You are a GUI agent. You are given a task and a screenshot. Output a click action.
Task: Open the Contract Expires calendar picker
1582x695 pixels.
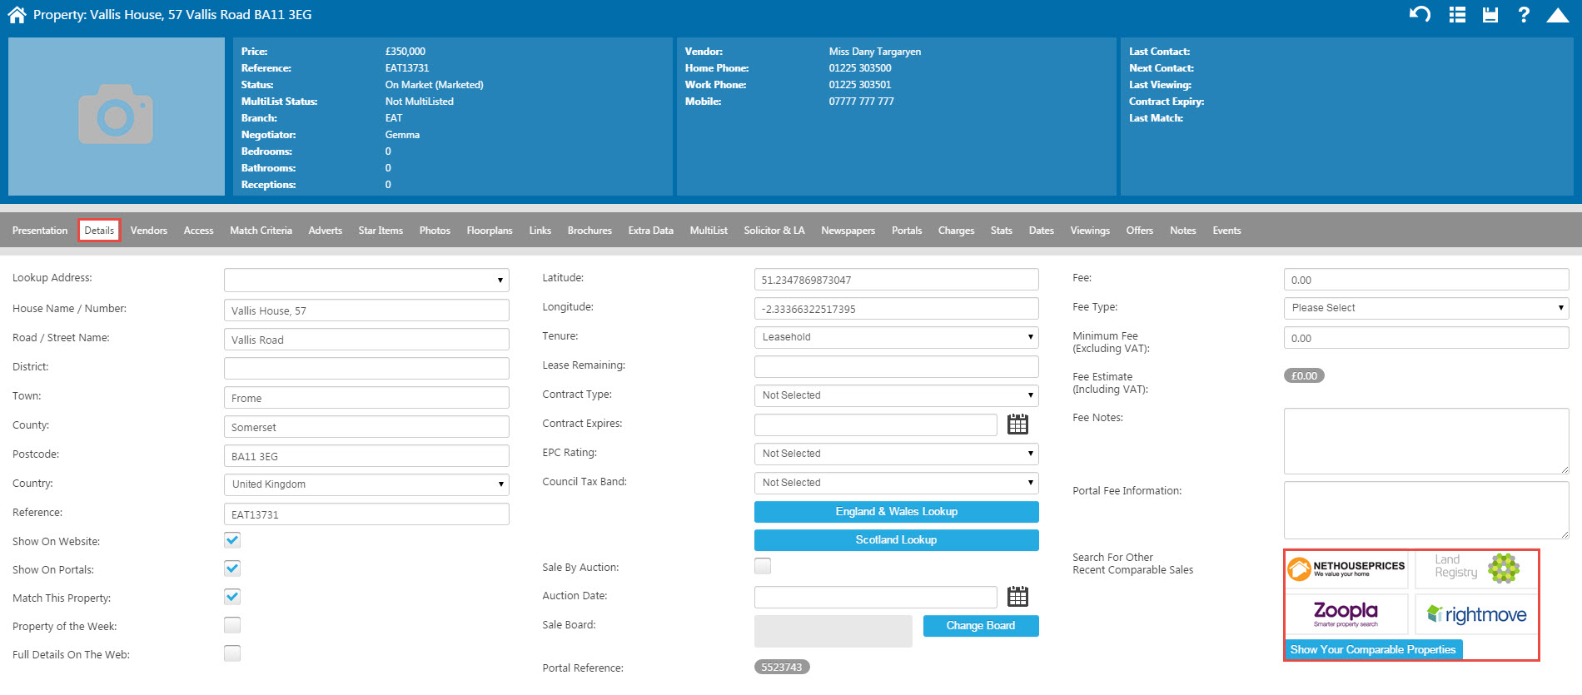[1017, 424]
